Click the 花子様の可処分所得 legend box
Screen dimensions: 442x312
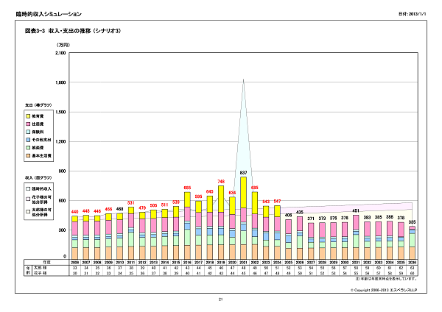click(x=28, y=200)
